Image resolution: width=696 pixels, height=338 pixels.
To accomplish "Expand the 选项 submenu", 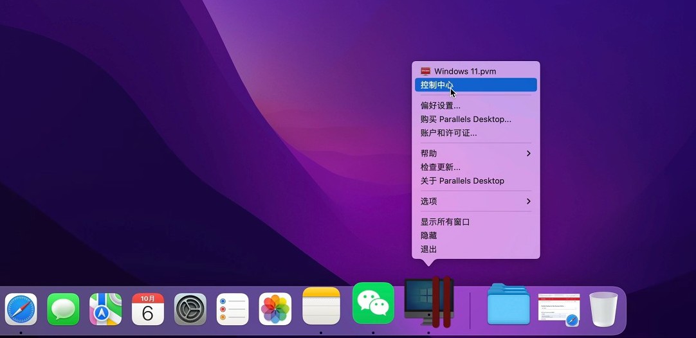I will (x=475, y=201).
